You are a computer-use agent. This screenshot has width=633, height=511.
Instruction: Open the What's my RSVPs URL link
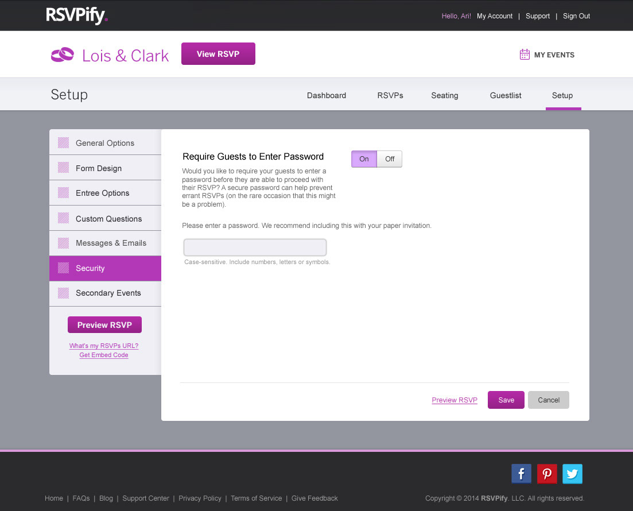[x=104, y=346]
